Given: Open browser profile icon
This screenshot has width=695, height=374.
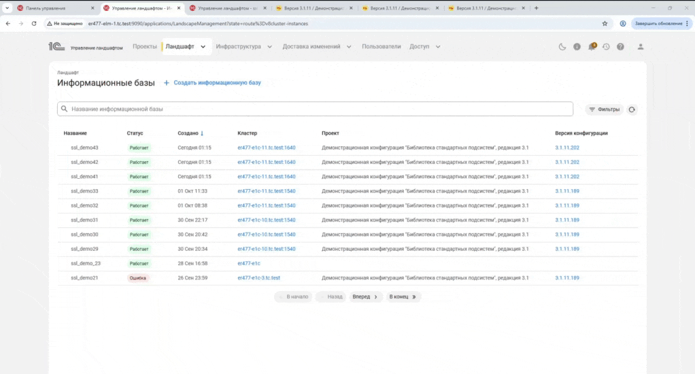Looking at the screenshot, I should point(623,24).
